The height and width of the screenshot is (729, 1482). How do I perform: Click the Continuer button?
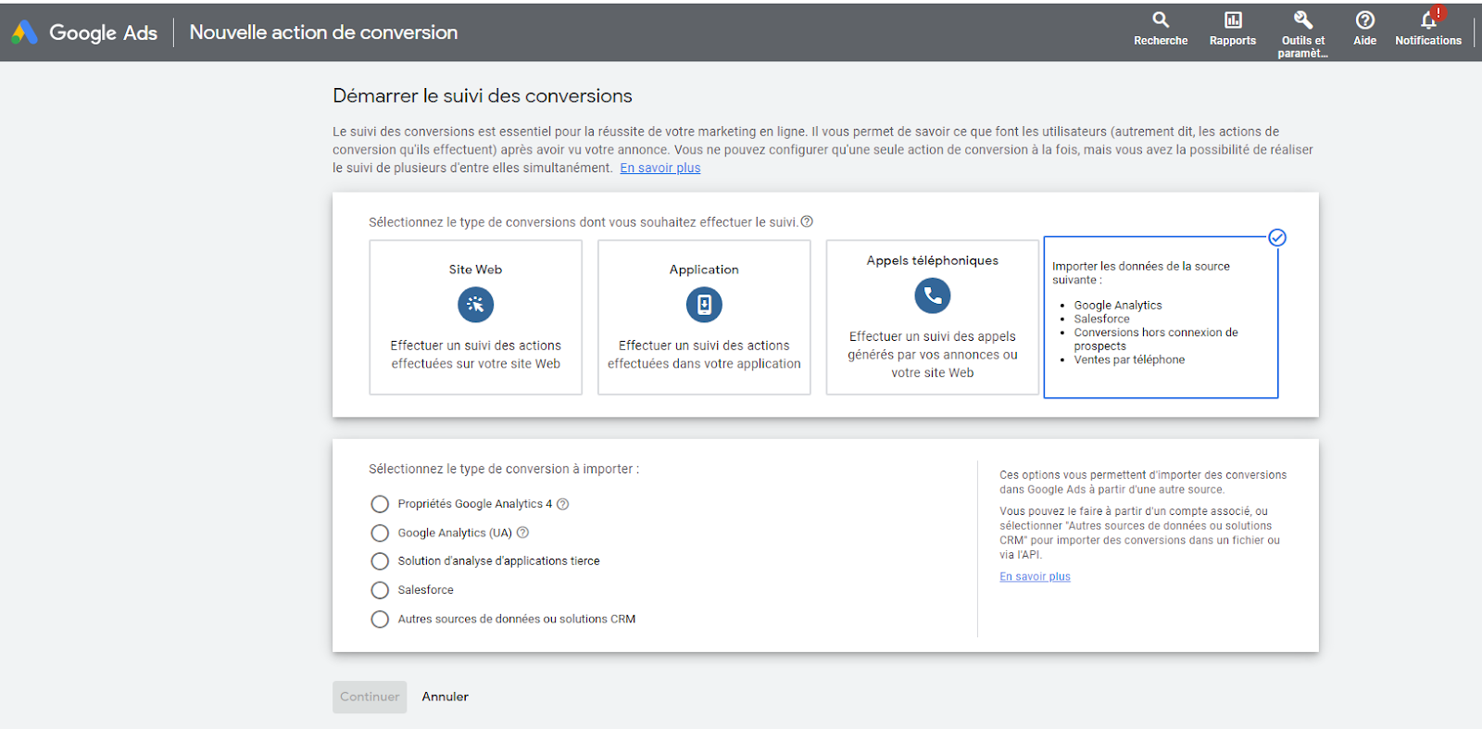(x=370, y=697)
